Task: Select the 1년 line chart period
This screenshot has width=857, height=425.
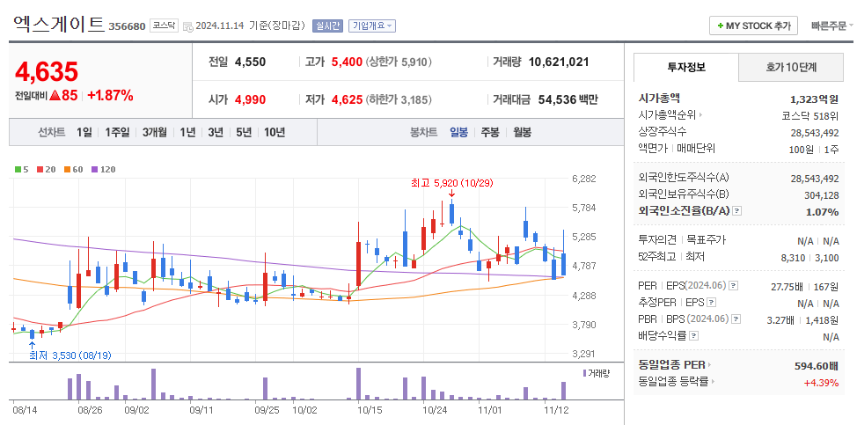Action: point(187,132)
